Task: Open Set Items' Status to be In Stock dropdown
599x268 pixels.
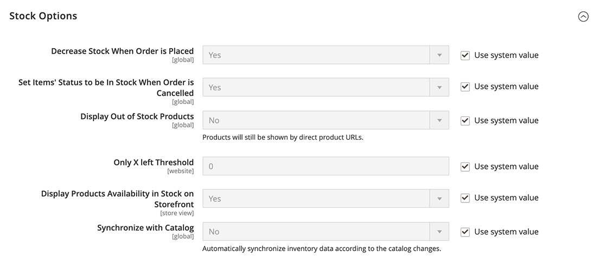Action: [x=326, y=87]
